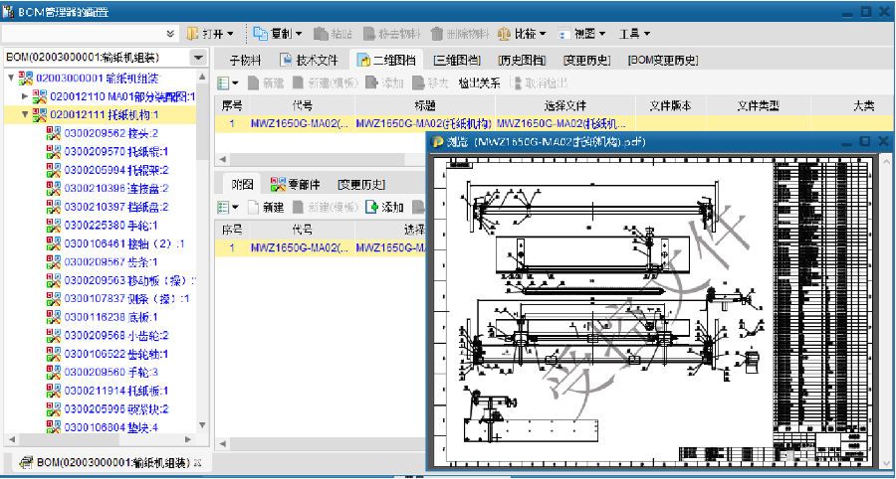Click the list view icon in upper panel toolbar
Screen dimensions: 896x479
(x=224, y=83)
